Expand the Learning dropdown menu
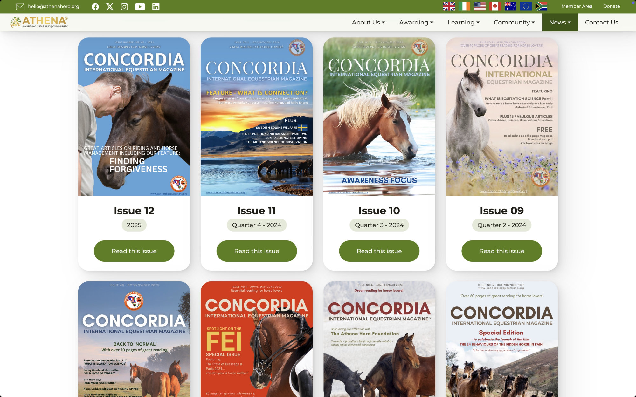 tap(464, 23)
